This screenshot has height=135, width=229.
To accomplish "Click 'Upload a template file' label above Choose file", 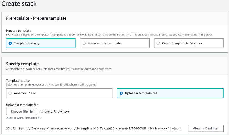I will click(22, 105).
